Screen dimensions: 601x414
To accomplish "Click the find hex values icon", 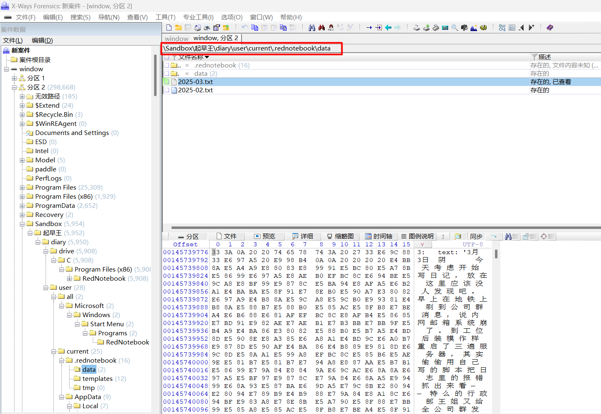I will 331,28.
